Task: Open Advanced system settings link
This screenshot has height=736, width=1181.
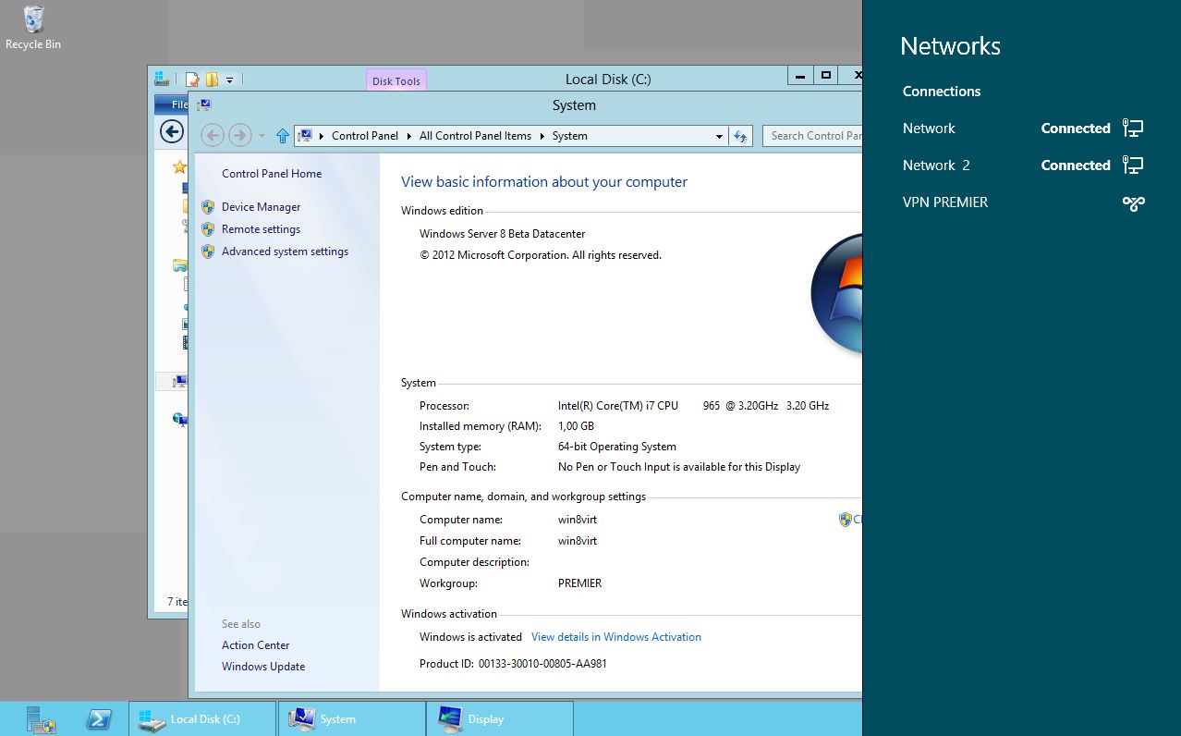Action: point(285,251)
